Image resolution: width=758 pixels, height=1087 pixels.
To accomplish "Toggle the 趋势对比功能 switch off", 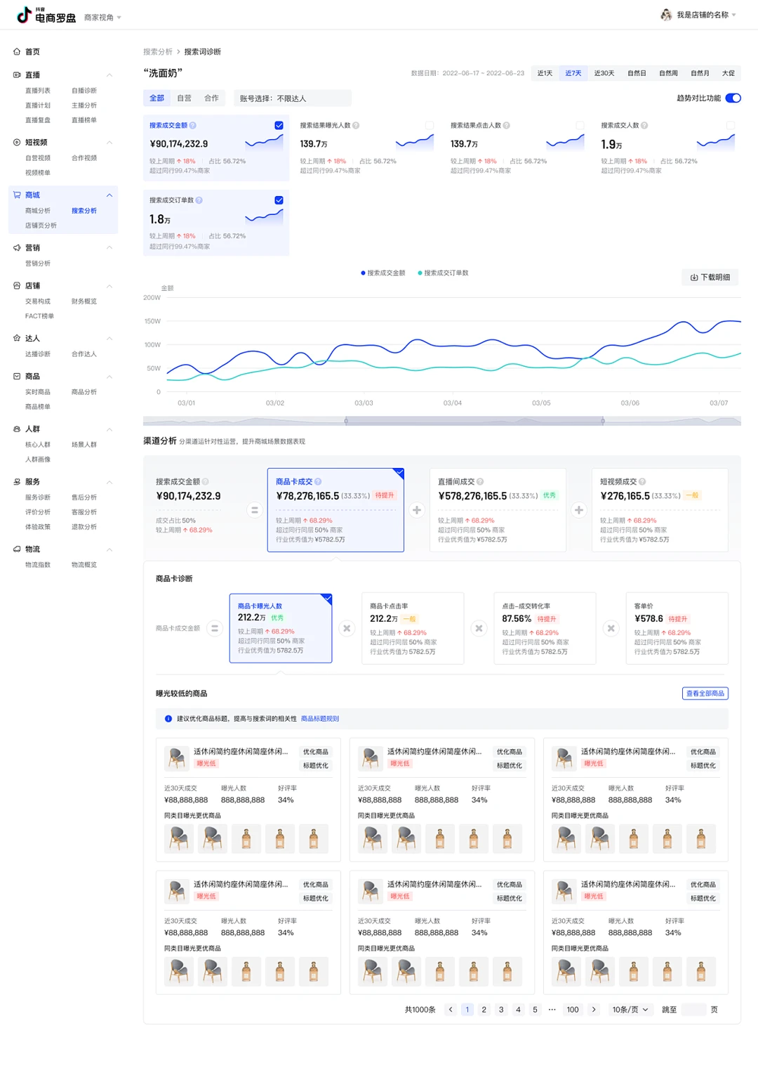I will (x=733, y=98).
